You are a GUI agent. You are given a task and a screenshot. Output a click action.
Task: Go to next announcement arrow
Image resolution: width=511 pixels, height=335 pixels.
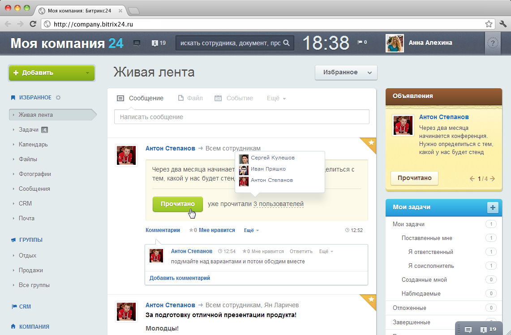click(493, 179)
